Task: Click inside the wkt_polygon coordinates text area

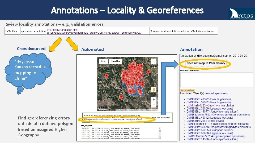Action: pyautogui.click(x=120, y=133)
